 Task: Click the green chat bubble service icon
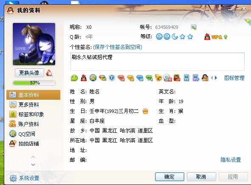pyautogui.click(x=74, y=78)
